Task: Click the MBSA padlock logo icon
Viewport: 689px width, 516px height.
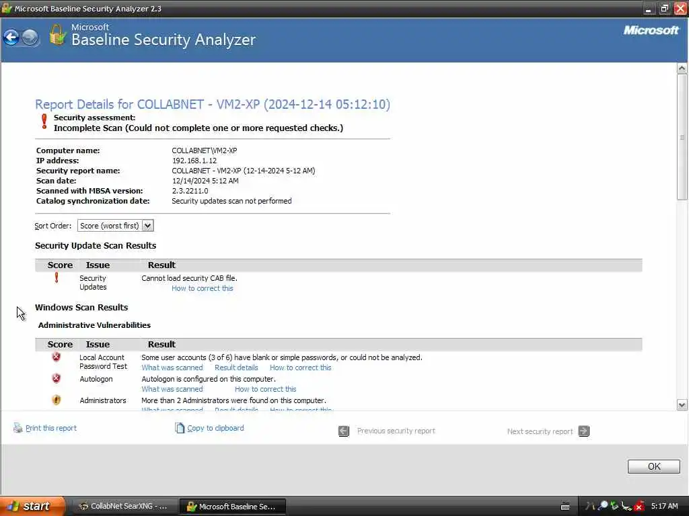Action: click(57, 35)
